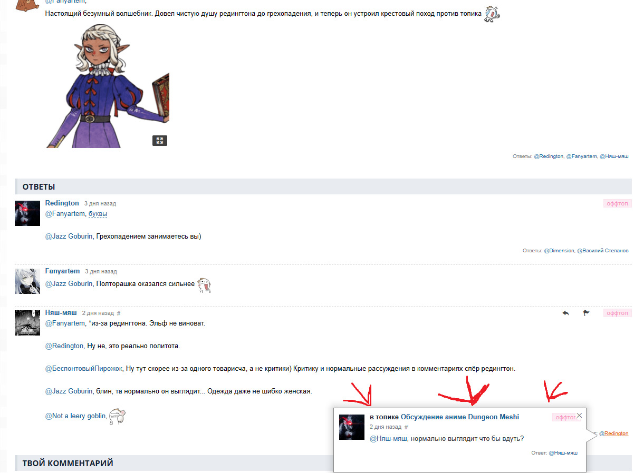Image resolution: width=634 pixels, height=473 pixels.
Task: Open the @БеспонтовыйПирожок mention link
Action: click(x=84, y=369)
